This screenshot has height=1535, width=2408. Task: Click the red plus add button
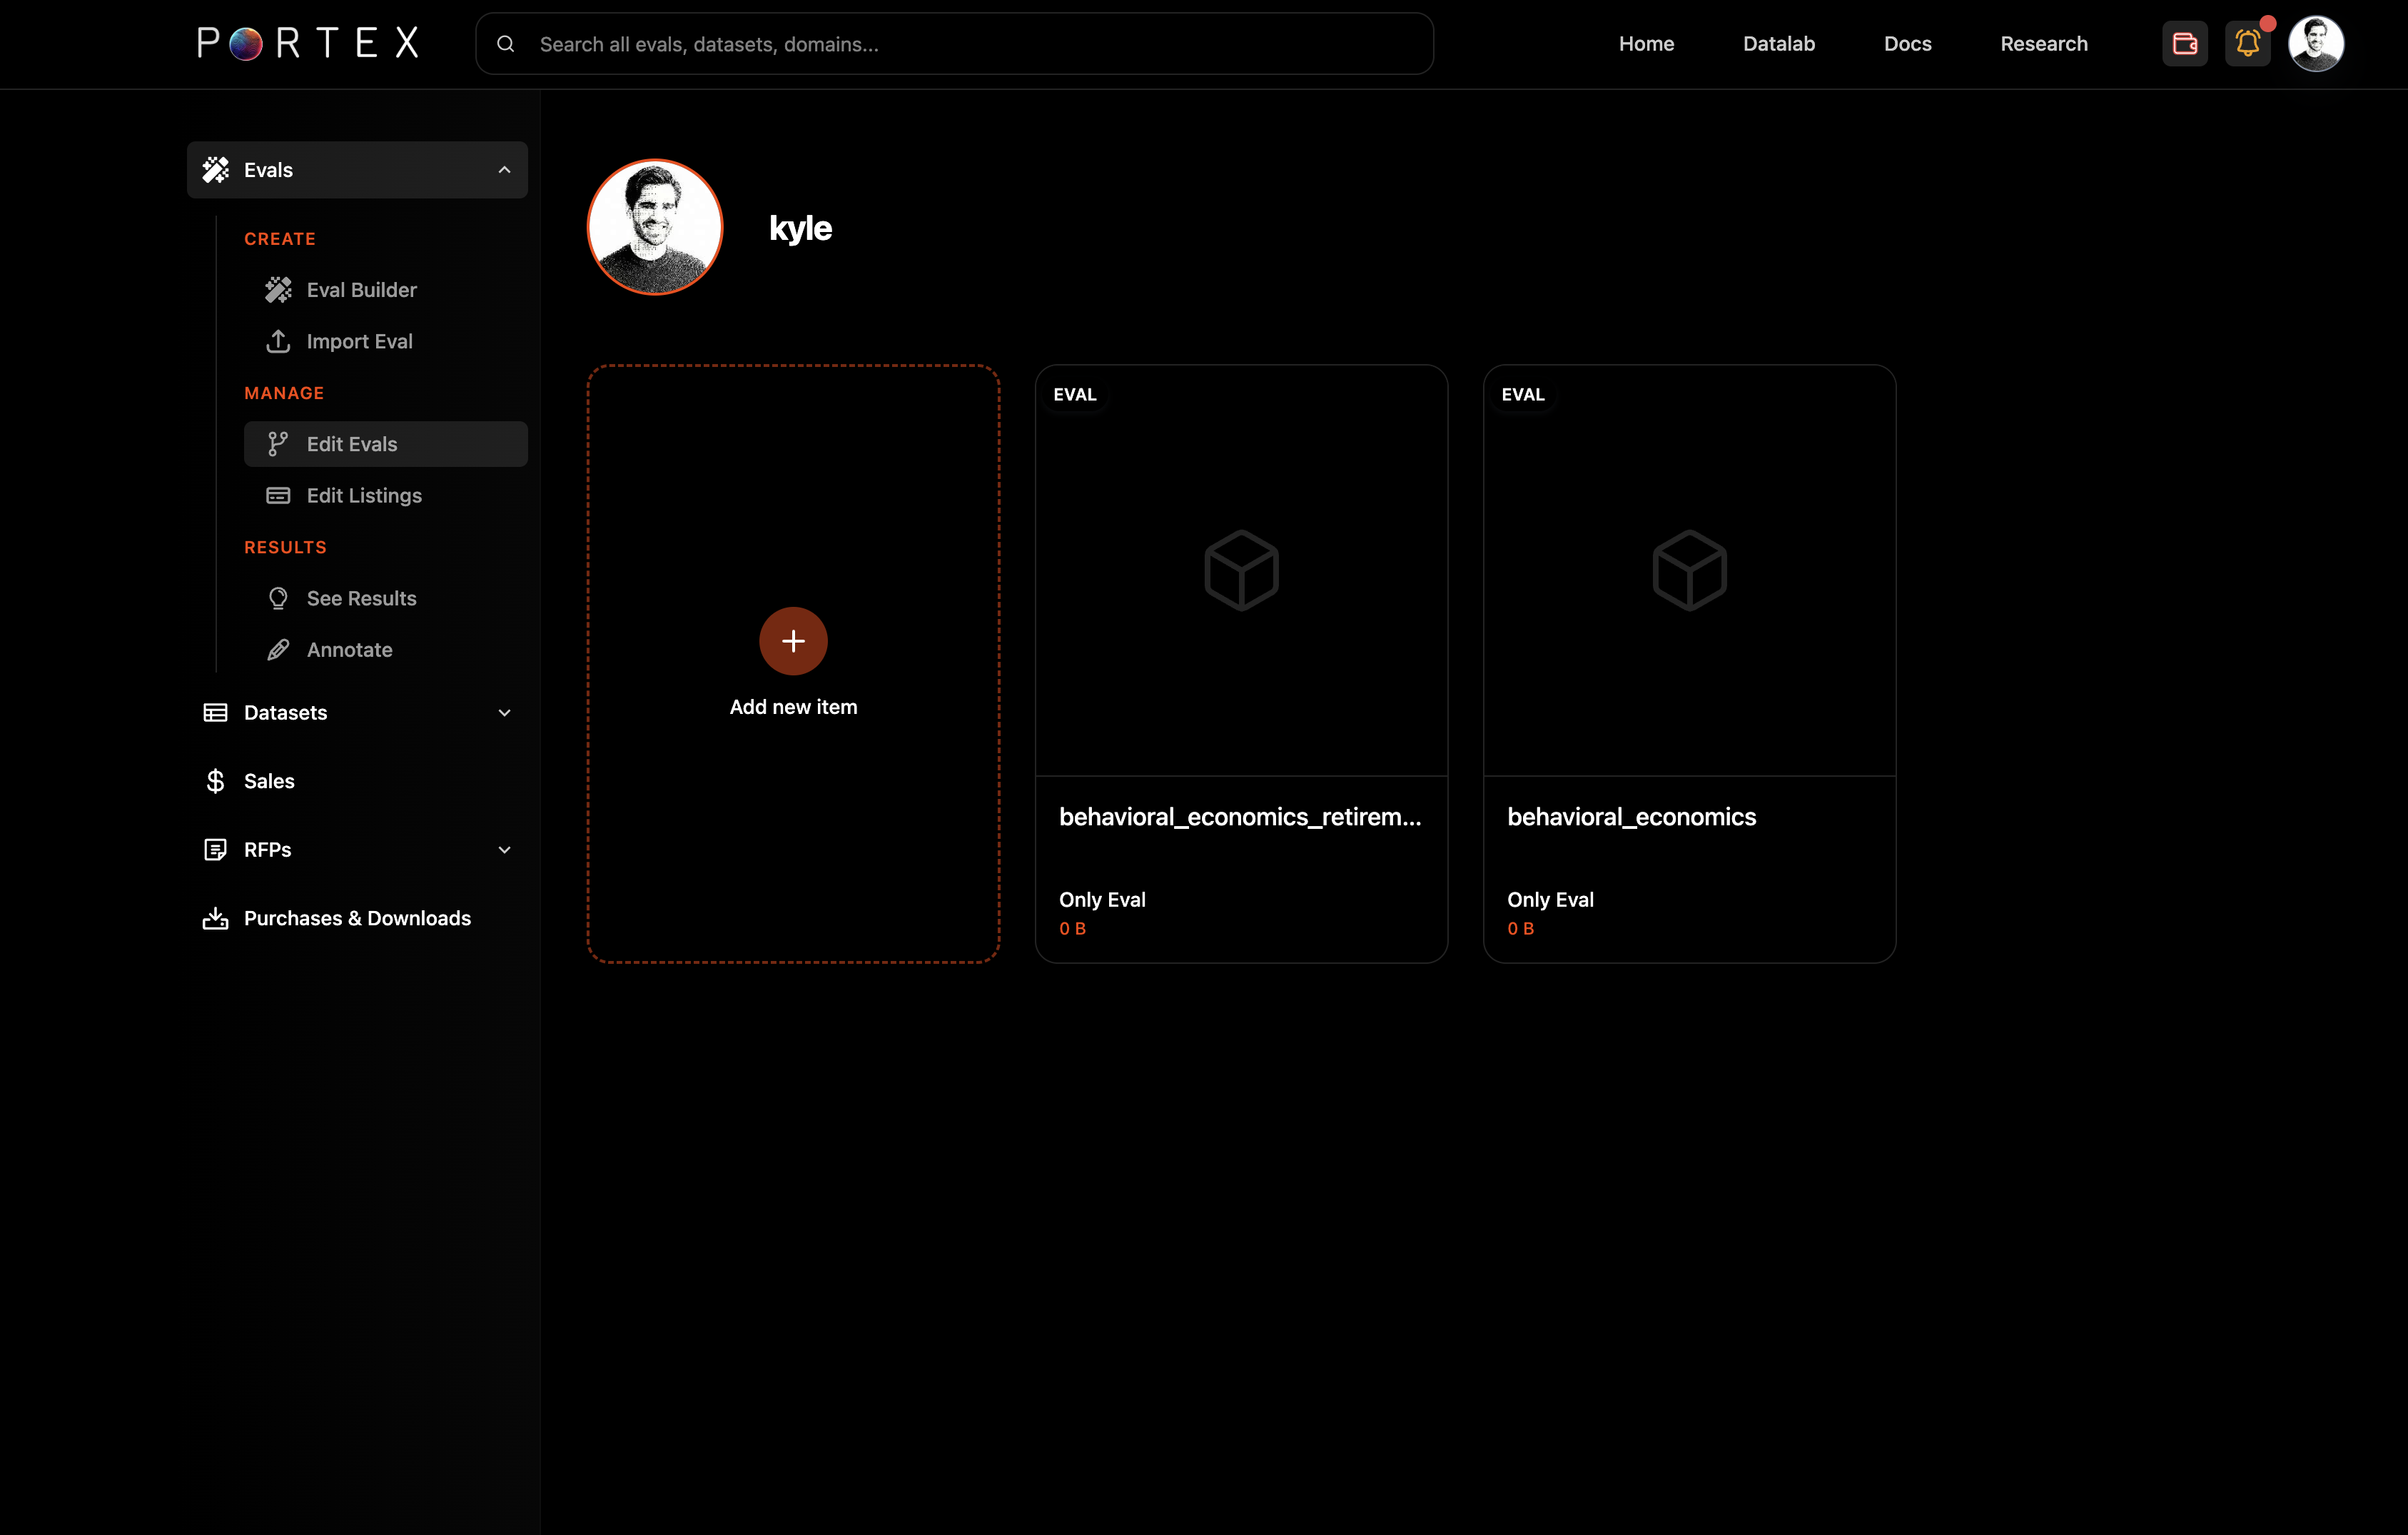click(x=793, y=640)
